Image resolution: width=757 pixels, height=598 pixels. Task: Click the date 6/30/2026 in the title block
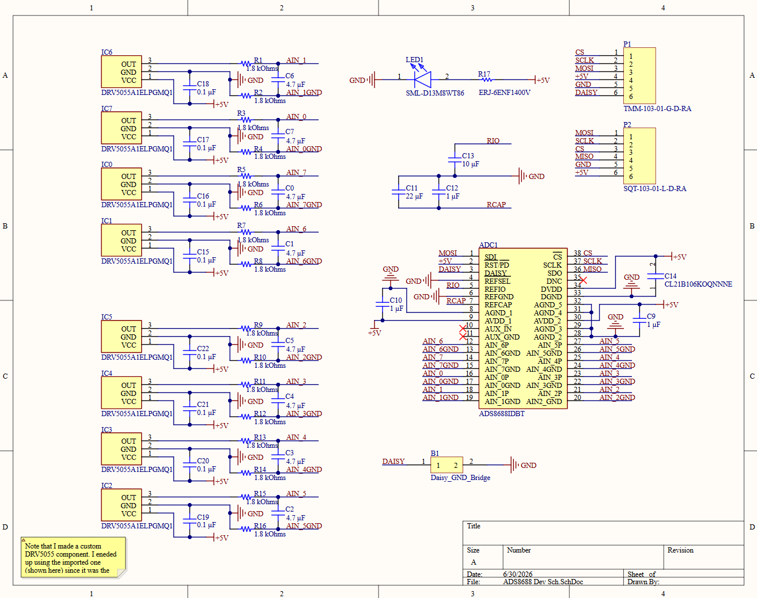click(x=518, y=574)
